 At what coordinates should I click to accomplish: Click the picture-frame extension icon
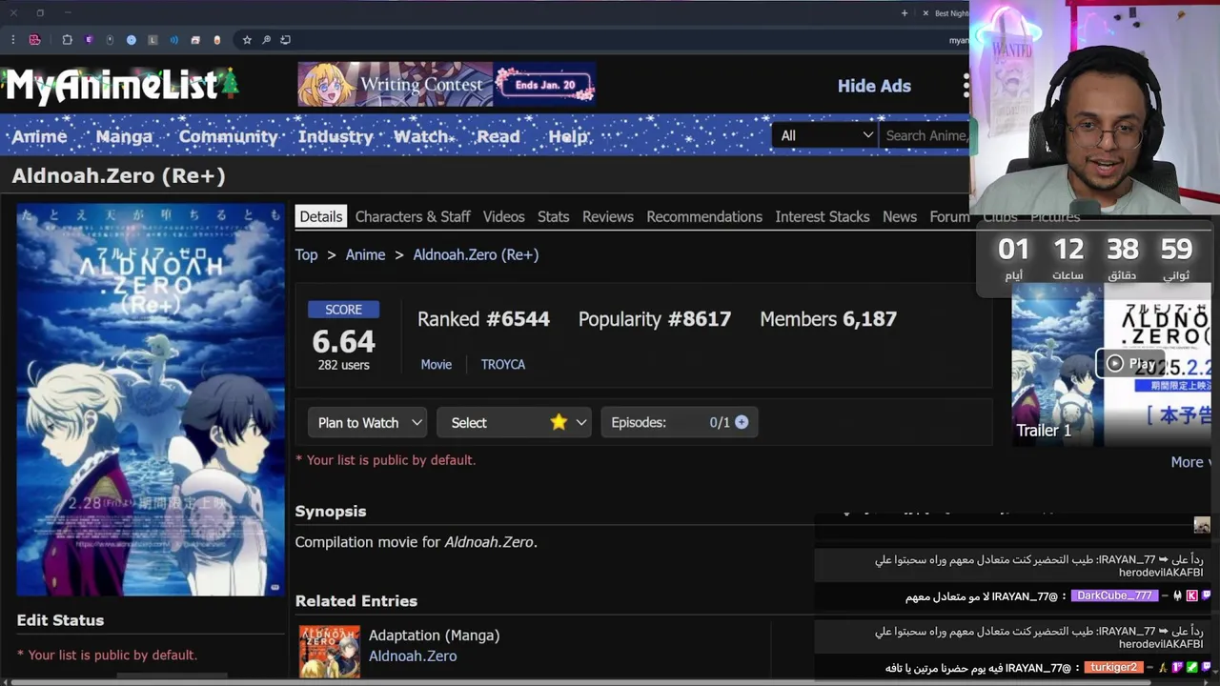pyautogui.click(x=195, y=40)
